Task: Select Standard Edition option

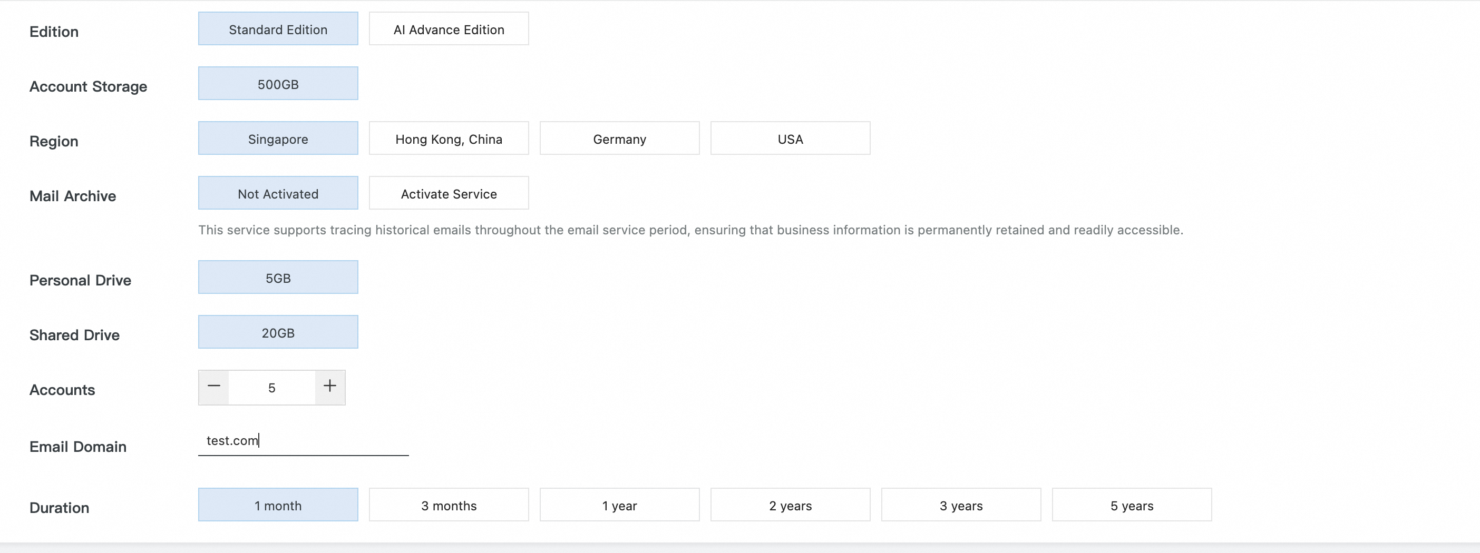Action: (x=278, y=29)
